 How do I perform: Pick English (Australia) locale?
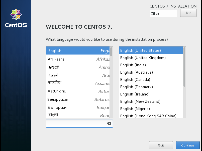point(150,72)
